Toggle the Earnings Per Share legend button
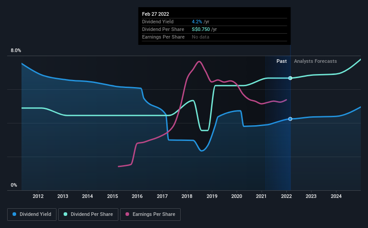 pos(150,215)
